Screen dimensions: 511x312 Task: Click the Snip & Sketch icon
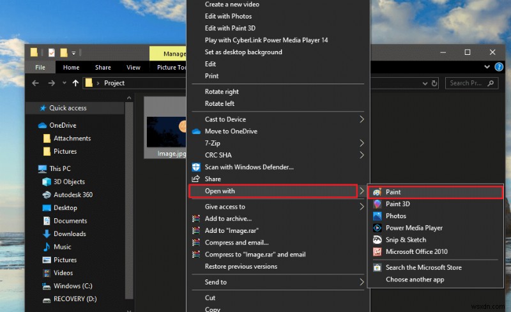[x=377, y=240]
